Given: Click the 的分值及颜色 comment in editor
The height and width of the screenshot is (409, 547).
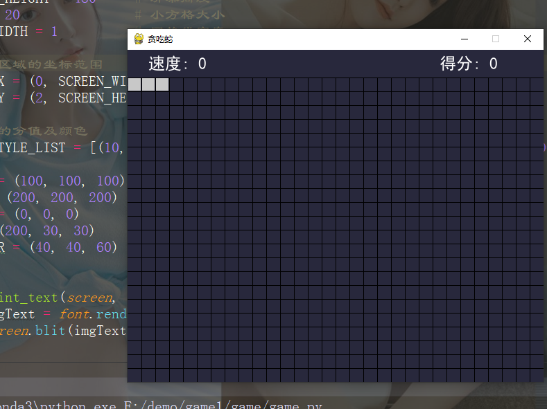Looking at the screenshot, I should pos(43,131).
